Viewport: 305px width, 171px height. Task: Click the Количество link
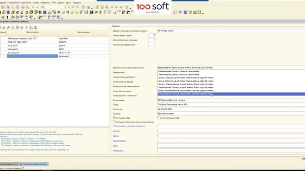[118, 151]
